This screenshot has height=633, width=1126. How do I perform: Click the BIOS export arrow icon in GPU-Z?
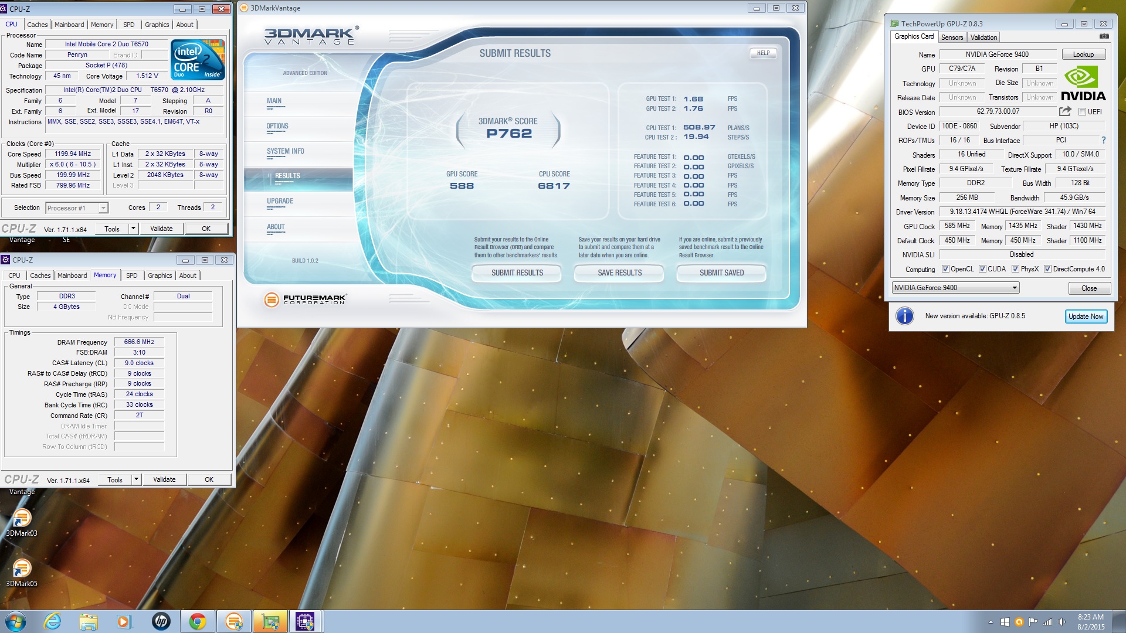pos(1065,111)
